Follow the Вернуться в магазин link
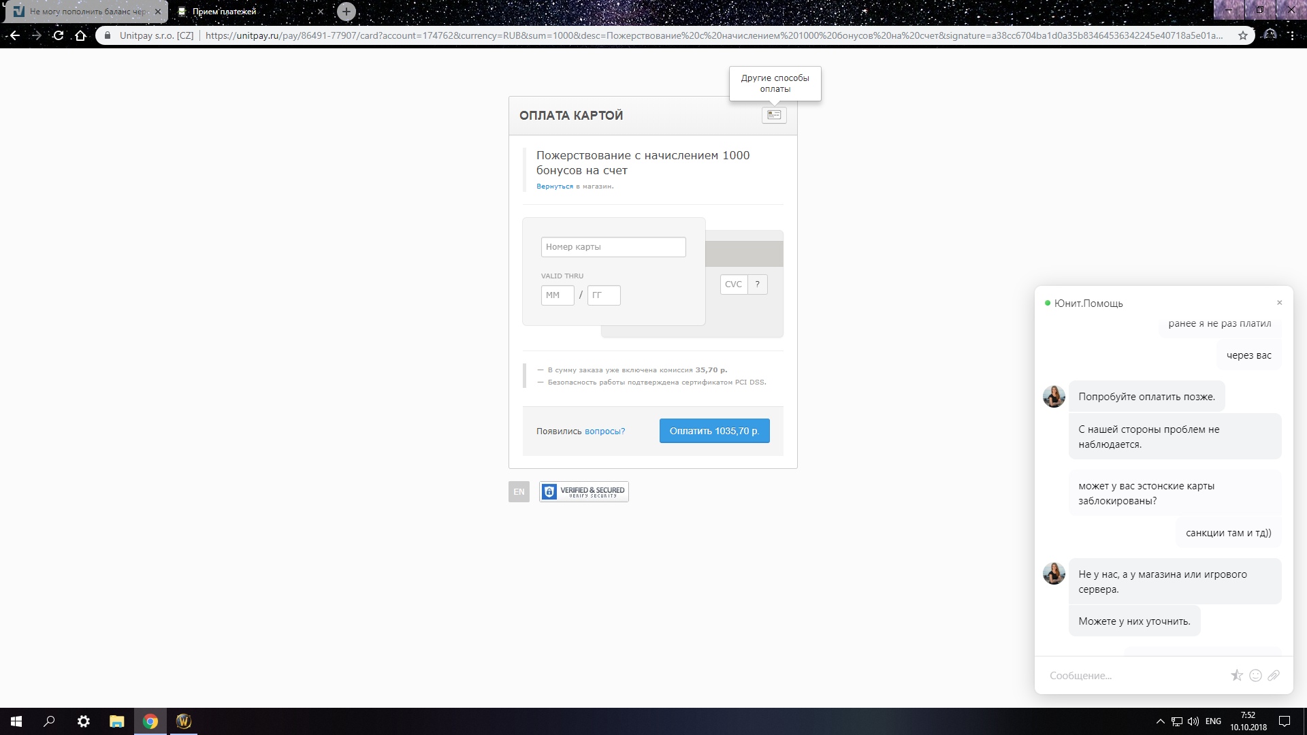 [x=554, y=186]
